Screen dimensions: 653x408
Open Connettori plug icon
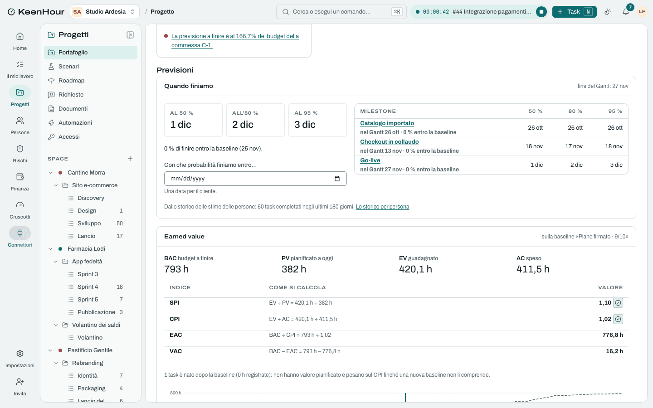coord(20,233)
